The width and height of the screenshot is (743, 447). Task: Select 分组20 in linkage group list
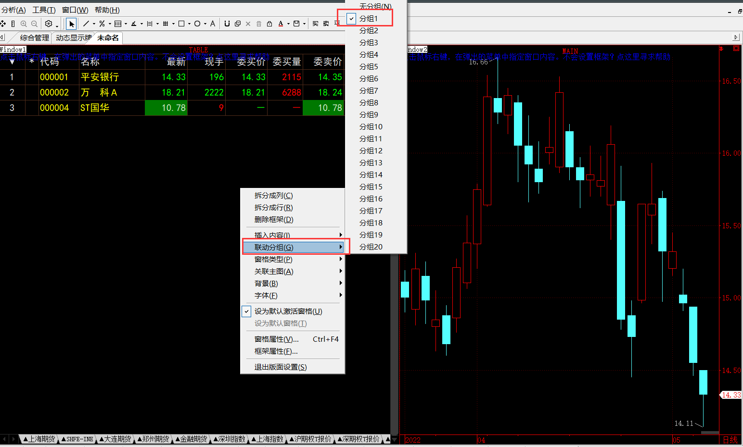tap(376, 247)
